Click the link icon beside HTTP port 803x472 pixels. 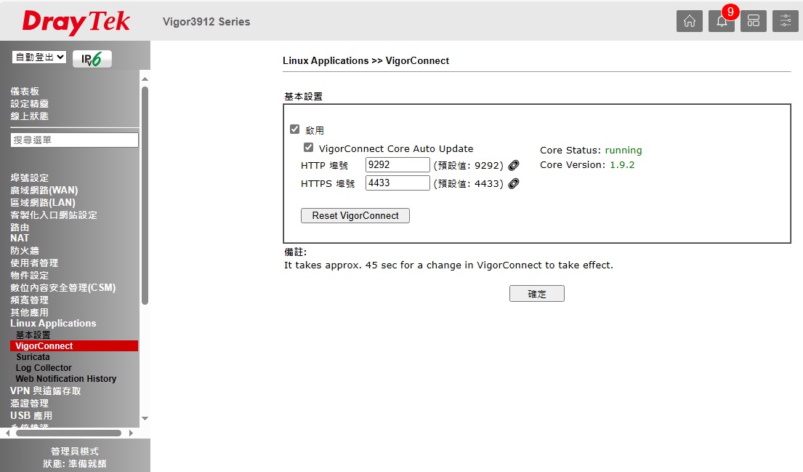[x=514, y=165]
